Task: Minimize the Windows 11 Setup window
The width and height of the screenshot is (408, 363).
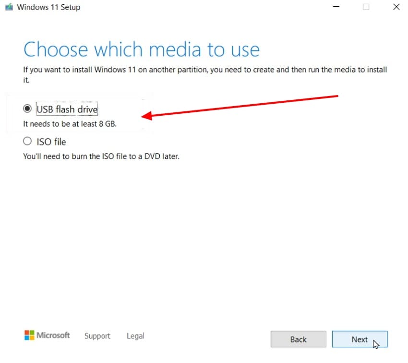Action: click(x=336, y=7)
